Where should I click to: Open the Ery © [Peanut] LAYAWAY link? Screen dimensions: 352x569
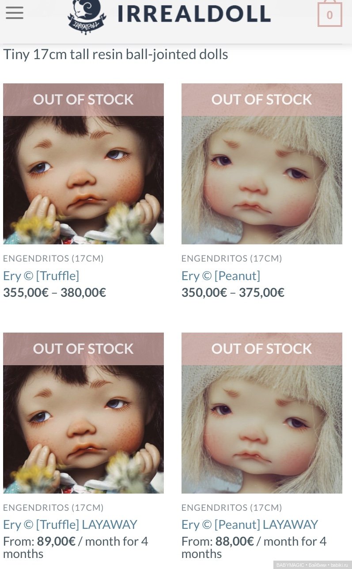(250, 524)
